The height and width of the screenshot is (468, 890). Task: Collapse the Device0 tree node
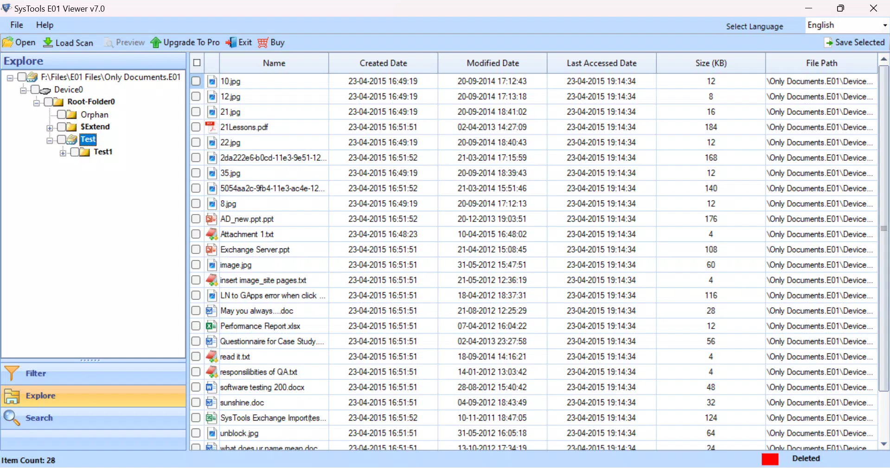(23, 90)
